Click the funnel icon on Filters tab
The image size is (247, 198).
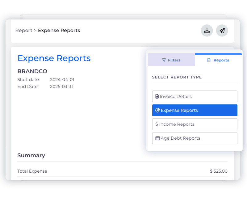[164, 60]
